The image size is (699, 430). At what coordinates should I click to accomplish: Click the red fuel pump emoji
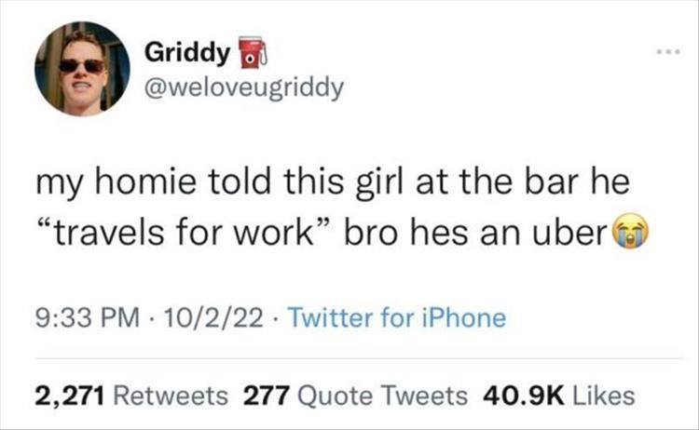click(x=253, y=53)
